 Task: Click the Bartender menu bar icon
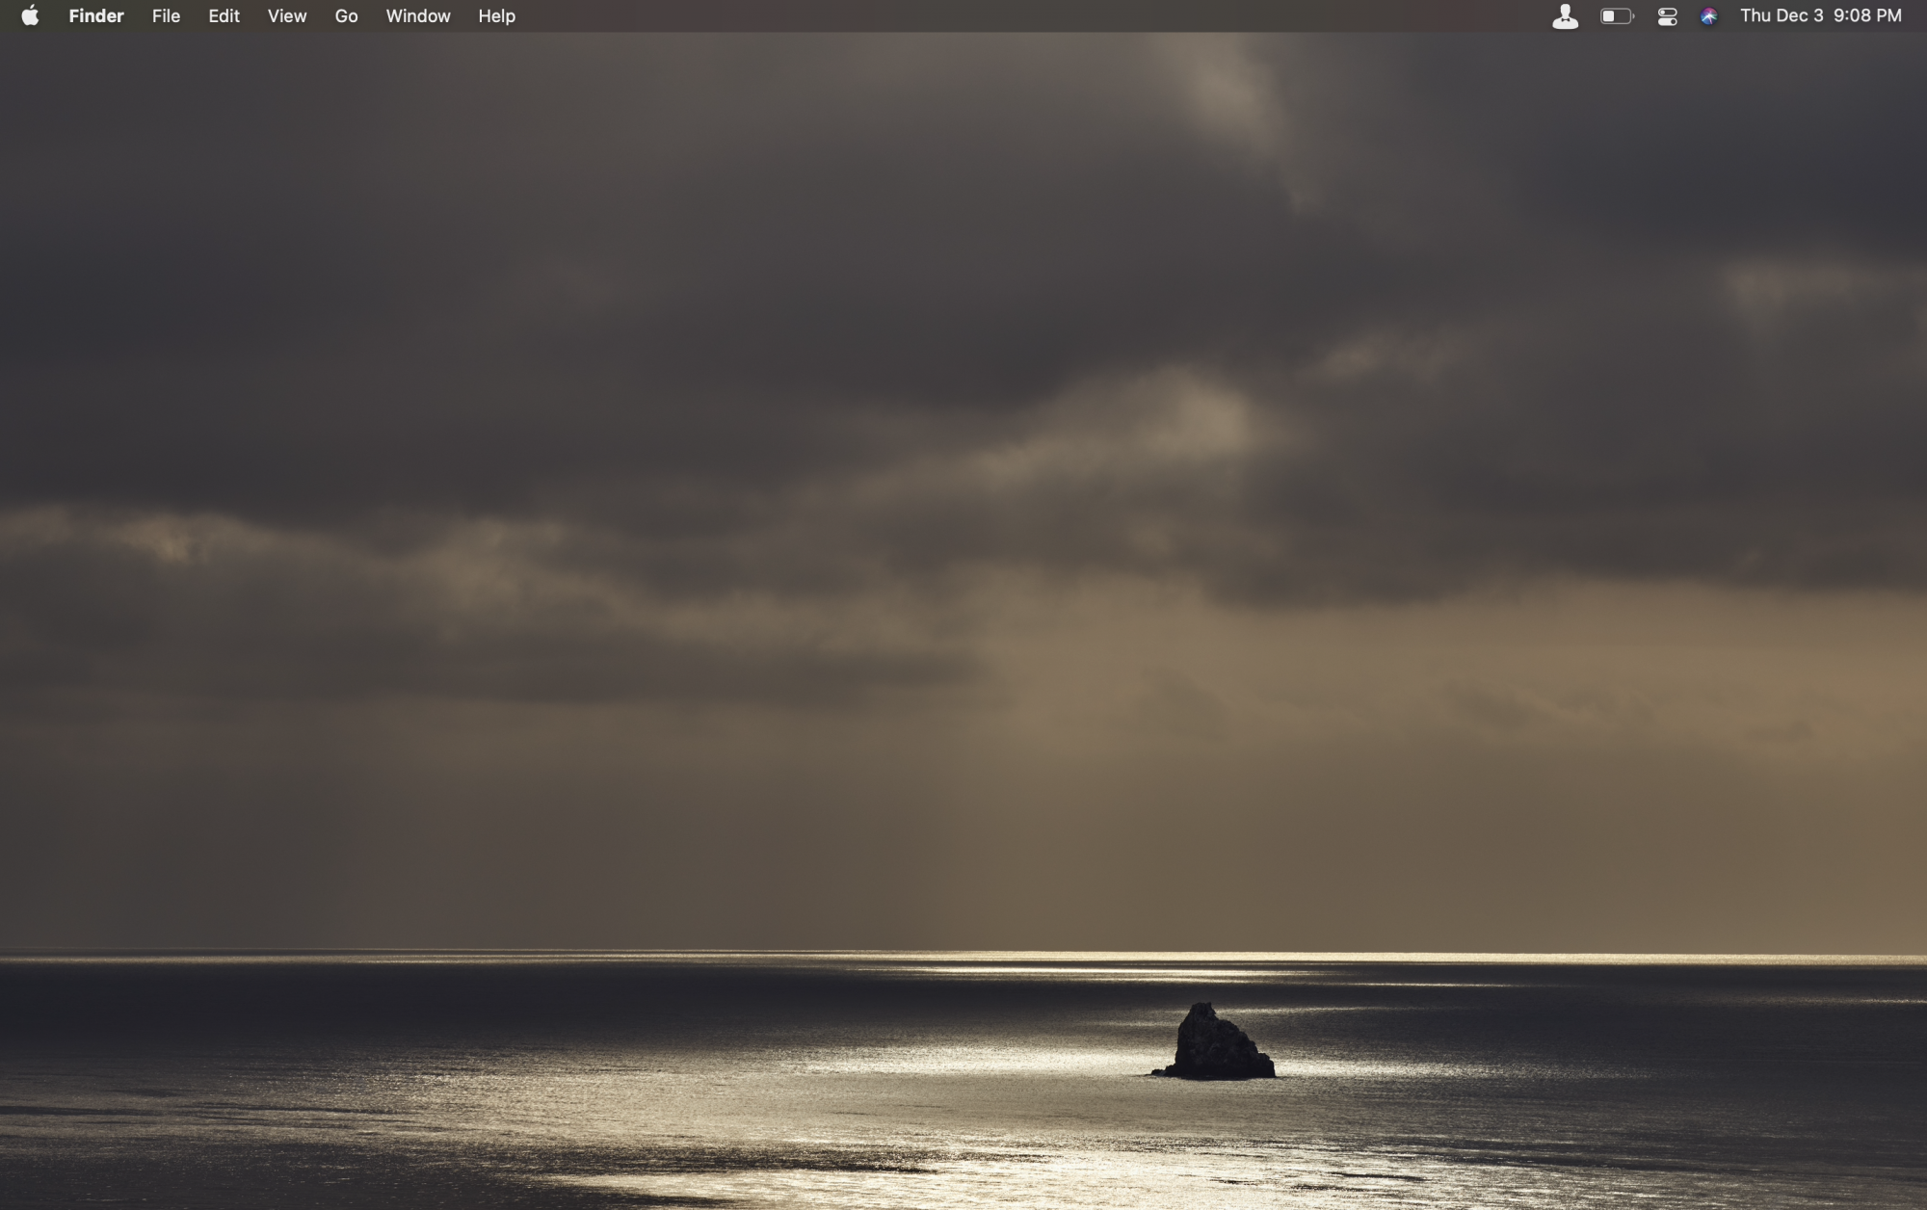click(x=1565, y=16)
